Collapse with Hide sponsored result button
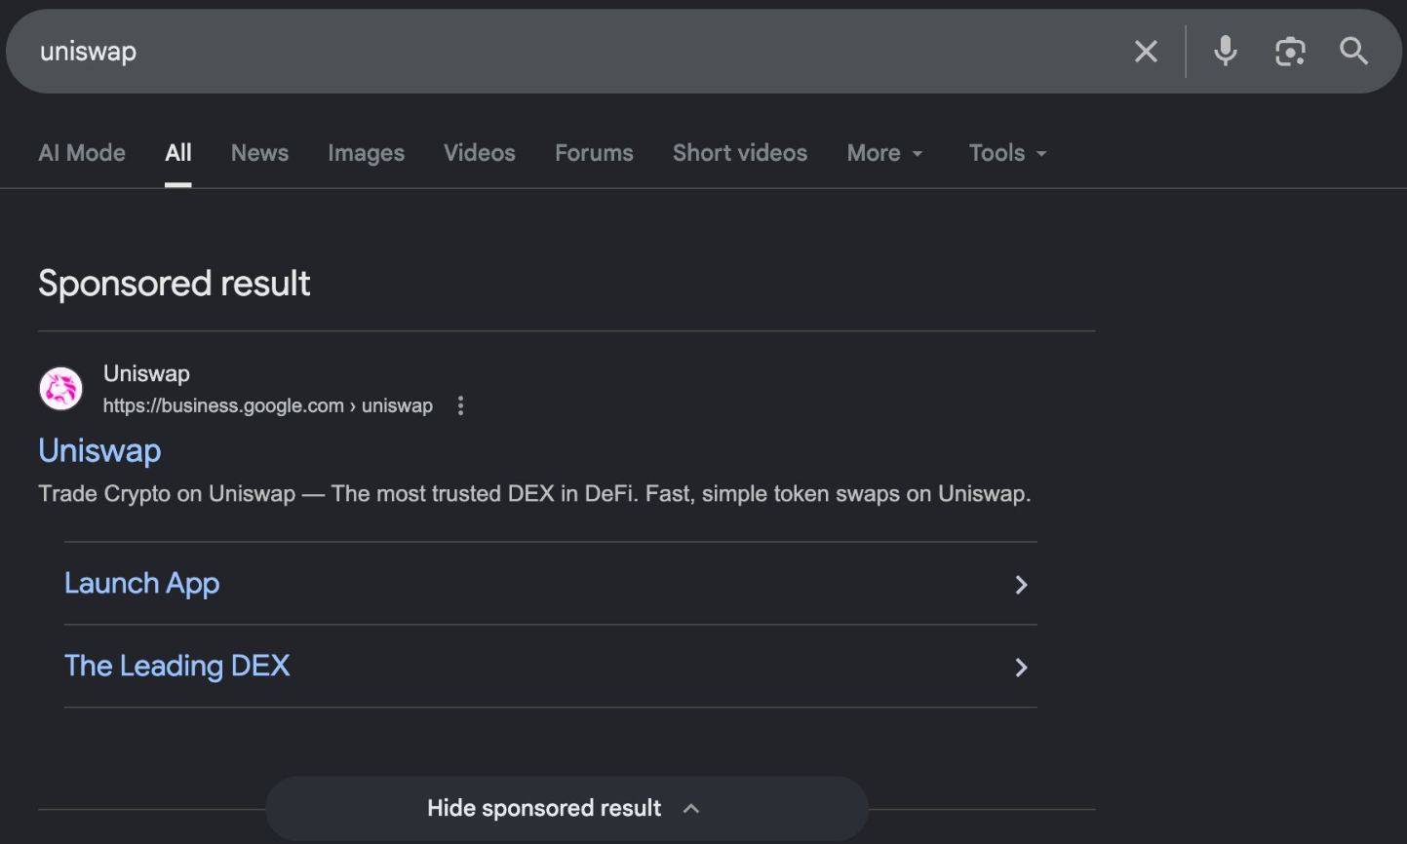 tap(567, 808)
